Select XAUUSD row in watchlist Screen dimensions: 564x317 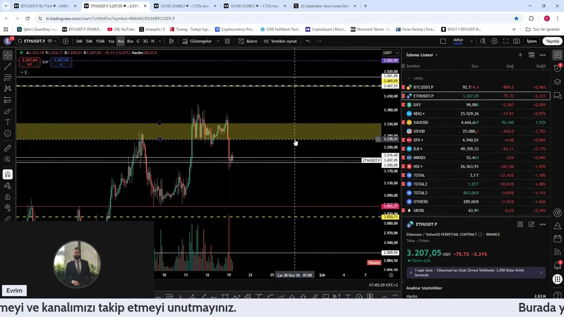coord(475,122)
